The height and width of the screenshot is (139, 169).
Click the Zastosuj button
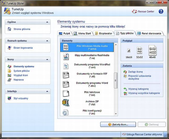[152, 125]
